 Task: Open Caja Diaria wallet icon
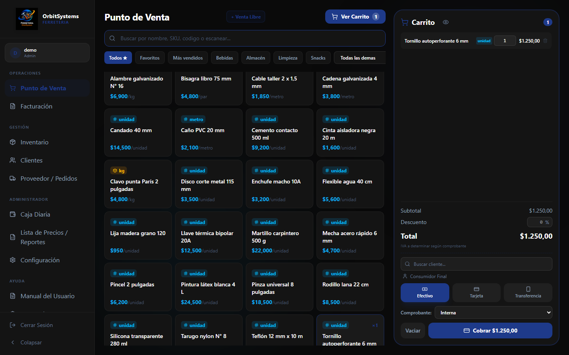tap(13, 214)
